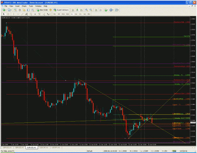197x153 pixels.
Task: Switch timeframe to H4
Action: pyautogui.click(x=76, y=14)
